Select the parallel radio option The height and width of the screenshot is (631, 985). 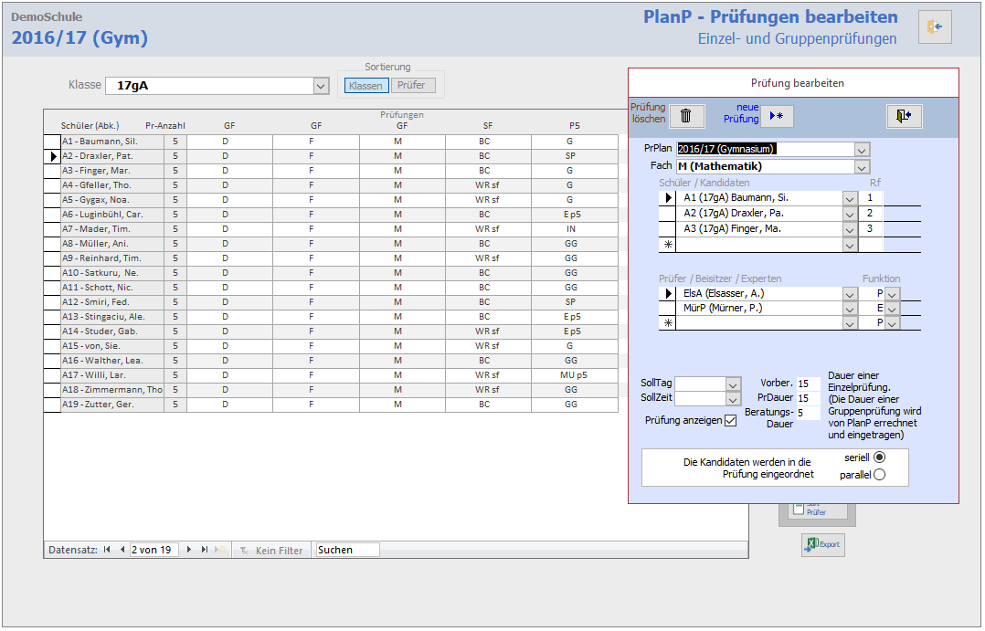(879, 474)
